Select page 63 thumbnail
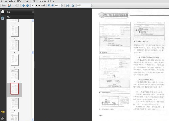 (x=15, y=45)
